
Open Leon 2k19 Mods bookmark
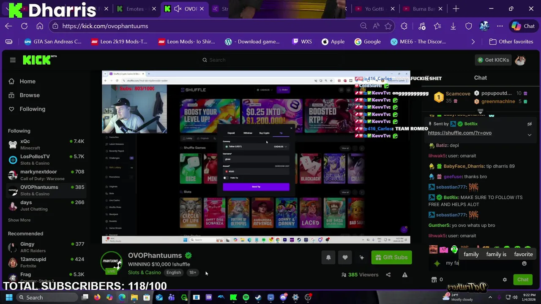(119, 42)
